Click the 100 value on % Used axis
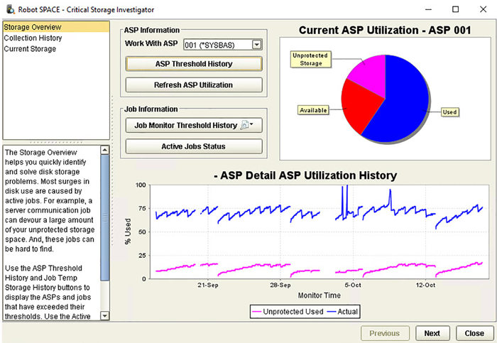The width and height of the screenshot is (497, 343). point(141,185)
